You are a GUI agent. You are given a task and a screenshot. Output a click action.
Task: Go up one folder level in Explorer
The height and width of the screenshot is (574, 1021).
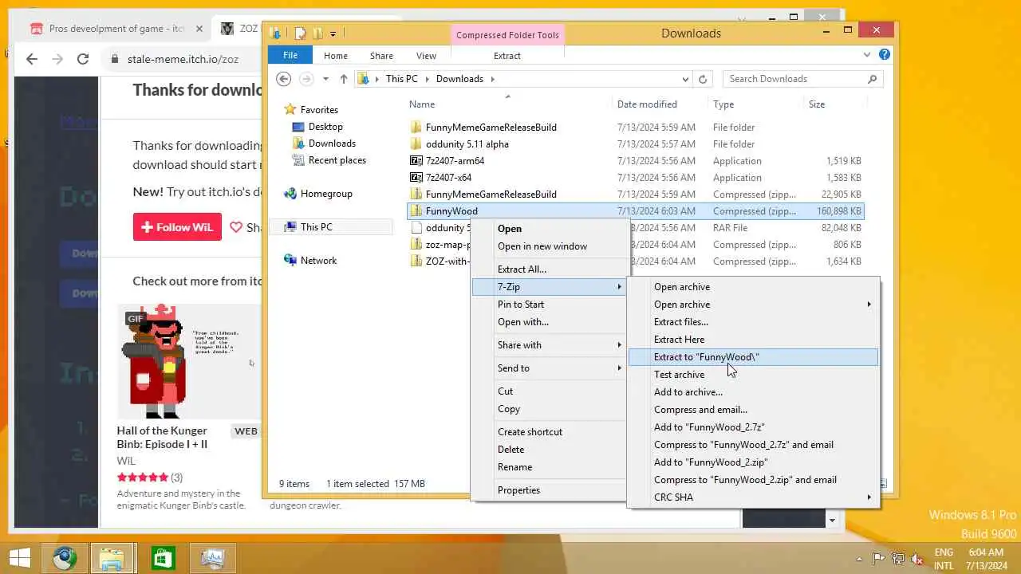(x=344, y=79)
